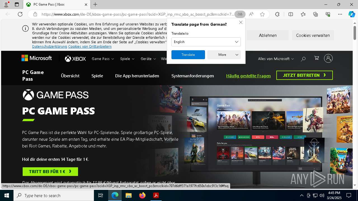Viewport: 358px width, 201px height.
Task: Open browser extensions icon
Action: pos(277,14)
